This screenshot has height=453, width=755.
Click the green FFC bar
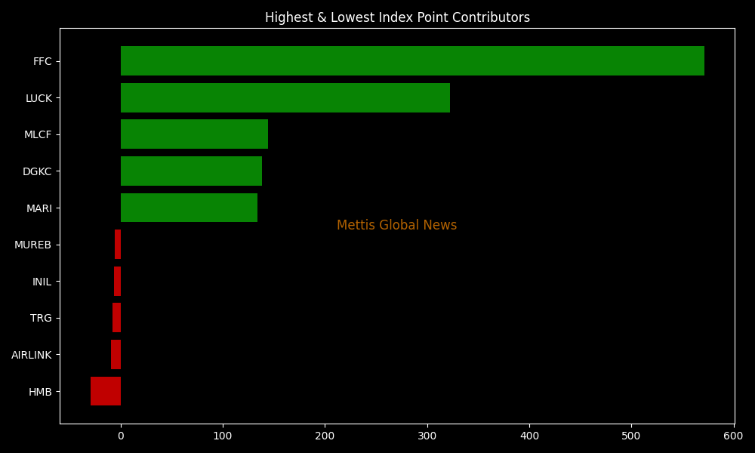(412, 61)
